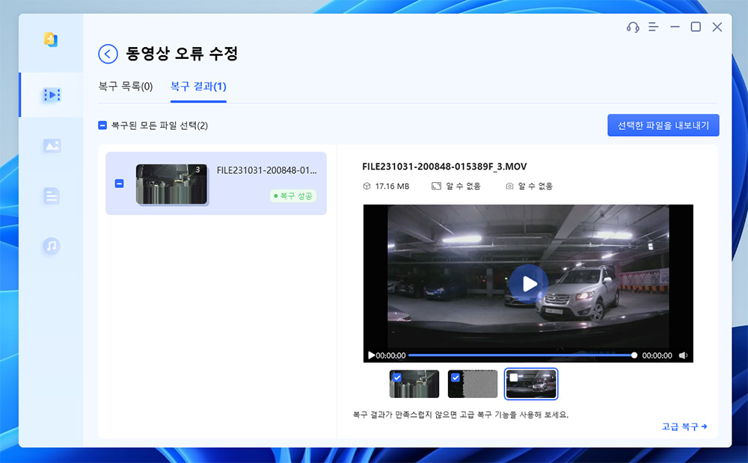Toggle the checkbox of the FILE231031-200848 list item
The width and height of the screenshot is (748, 463).
pos(119,184)
